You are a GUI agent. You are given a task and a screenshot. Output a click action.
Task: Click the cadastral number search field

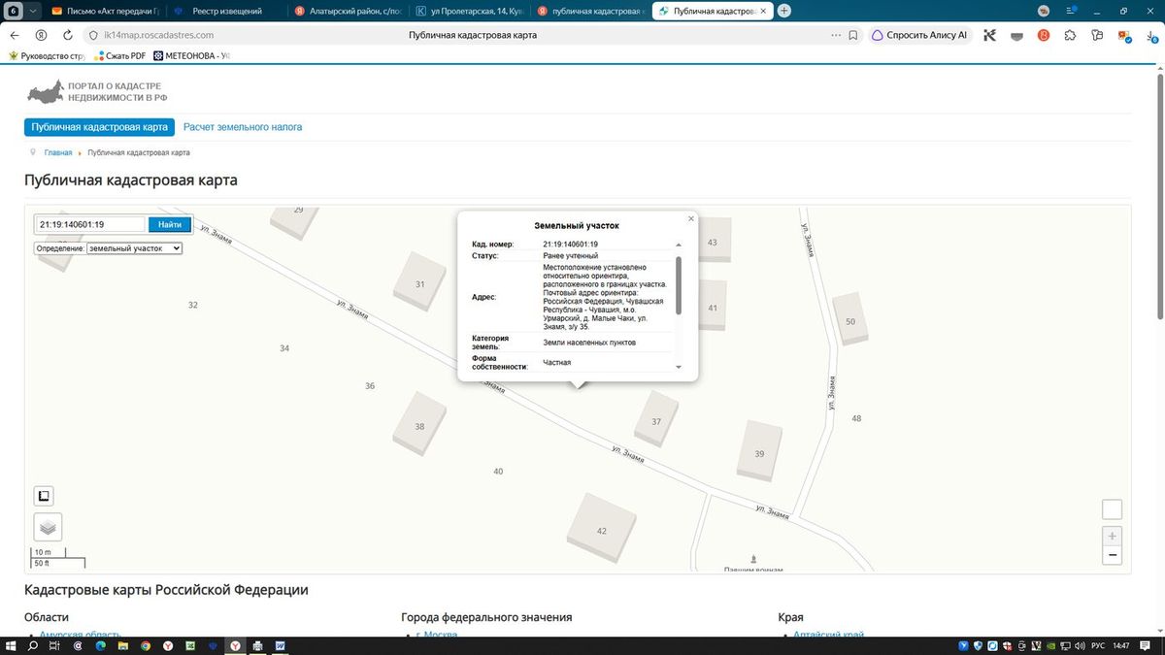[x=91, y=224]
